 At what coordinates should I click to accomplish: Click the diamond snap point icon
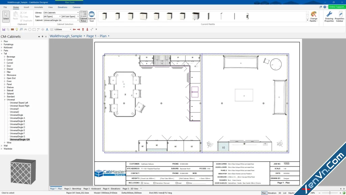(43, 29)
